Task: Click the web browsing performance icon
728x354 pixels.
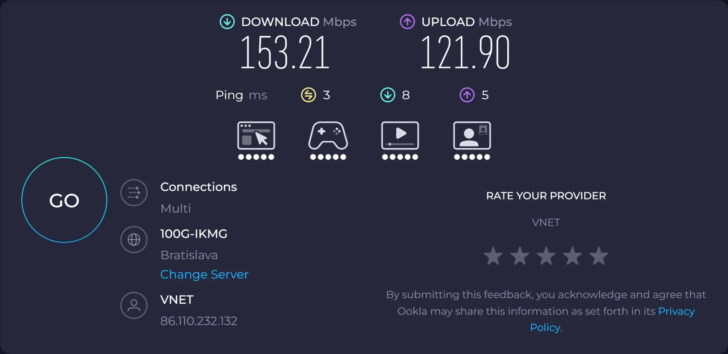Action: pyautogui.click(x=256, y=136)
